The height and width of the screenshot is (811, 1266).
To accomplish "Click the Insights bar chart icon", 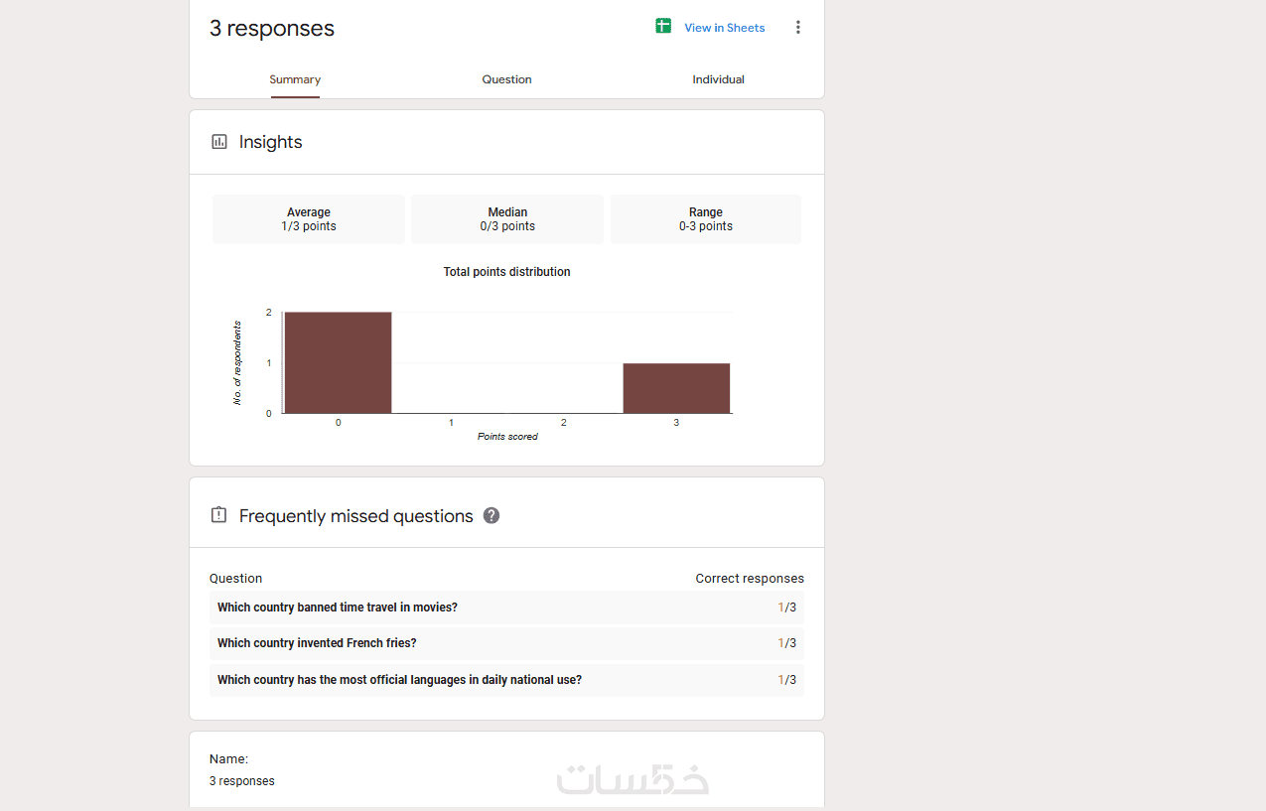I will tap(219, 142).
